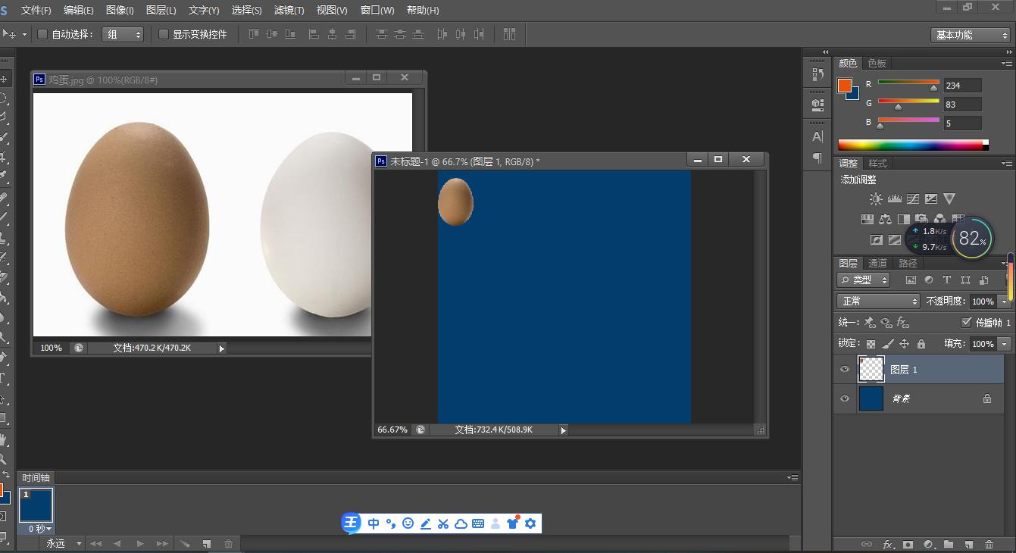The height and width of the screenshot is (553, 1016).
Task: Click lock all padlock icon
Action: click(x=921, y=344)
